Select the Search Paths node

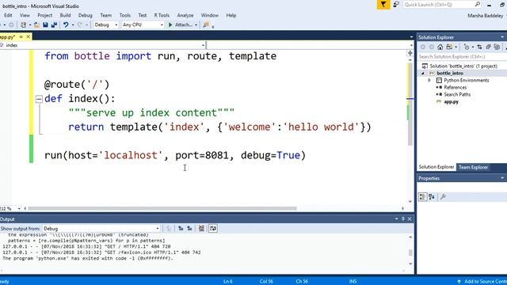[x=457, y=94]
